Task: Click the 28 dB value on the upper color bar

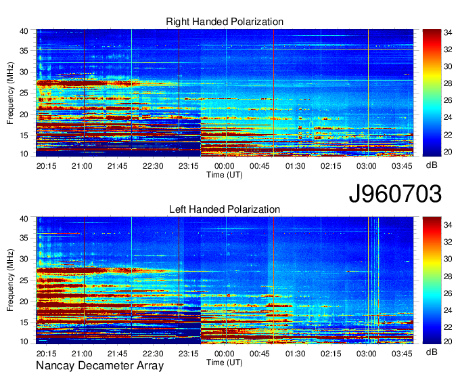Action: [x=448, y=84]
